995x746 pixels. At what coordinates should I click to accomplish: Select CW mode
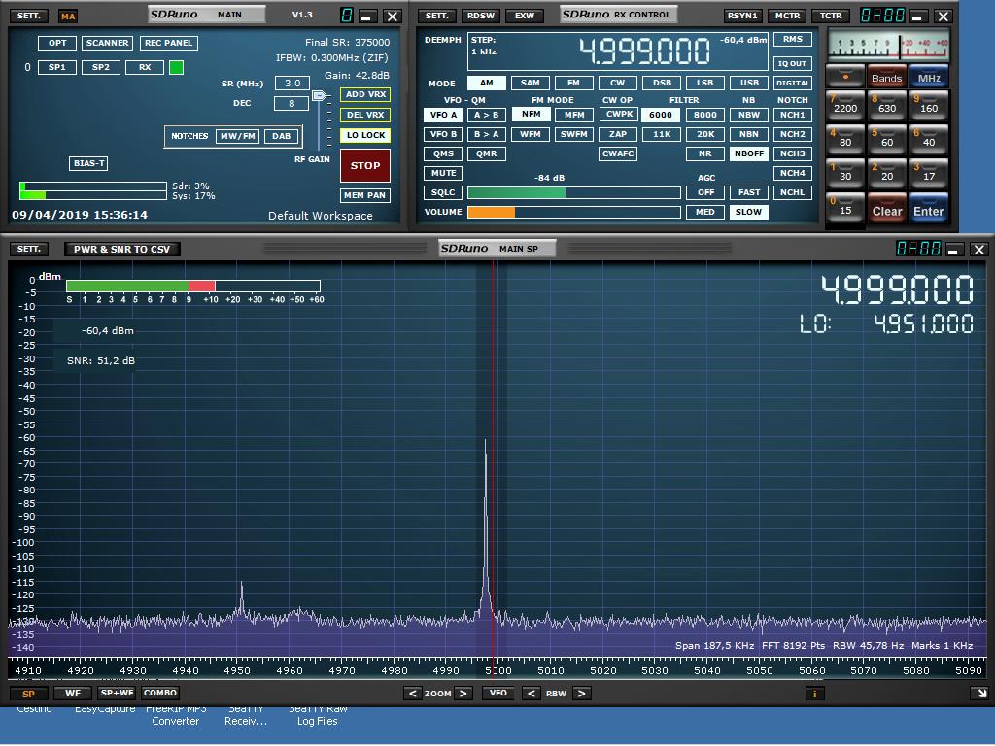click(617, 83)
